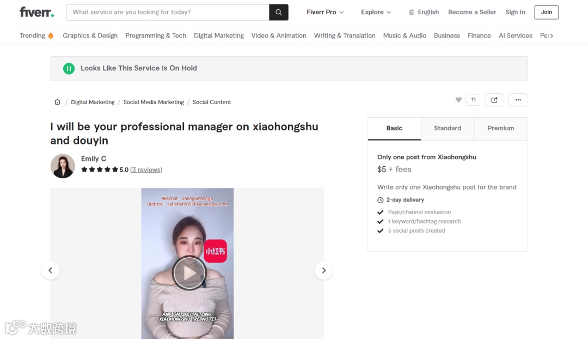
Task: Open Finance category
Action: [x=479, y=35]
